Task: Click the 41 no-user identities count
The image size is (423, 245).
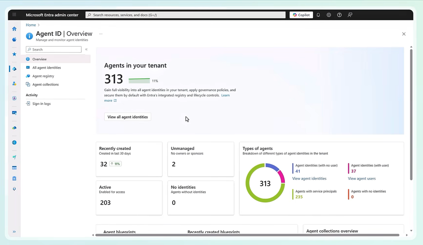Action: [298, 171]
